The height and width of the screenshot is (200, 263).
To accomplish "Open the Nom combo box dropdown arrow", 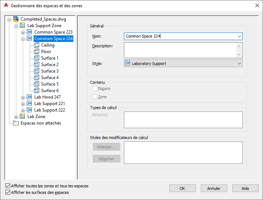I will [x=240, y=36].
